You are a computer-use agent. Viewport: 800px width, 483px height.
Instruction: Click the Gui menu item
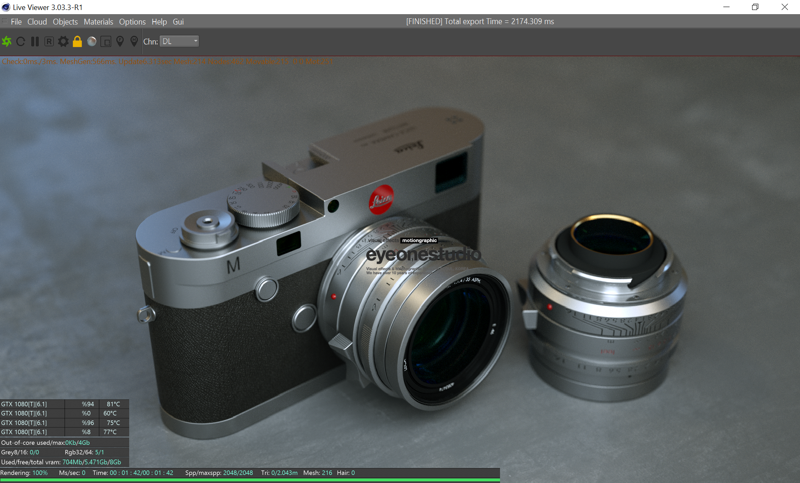(x=178, y=22)
